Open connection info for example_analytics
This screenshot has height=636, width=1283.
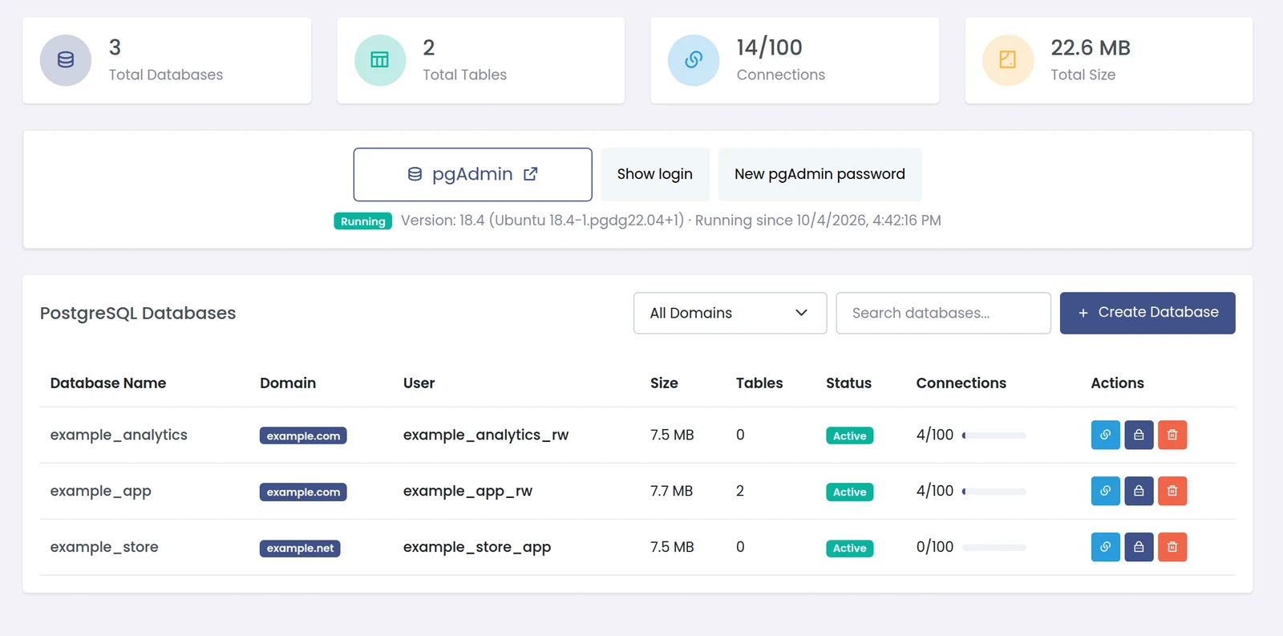pyautogui.click(x=1105, y=435)
